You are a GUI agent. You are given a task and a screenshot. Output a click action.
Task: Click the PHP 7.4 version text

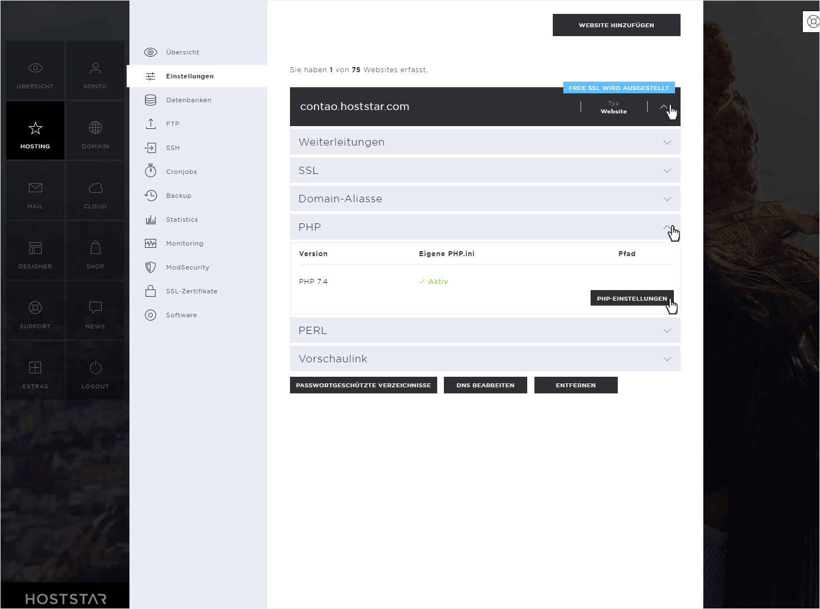point(313,281)
